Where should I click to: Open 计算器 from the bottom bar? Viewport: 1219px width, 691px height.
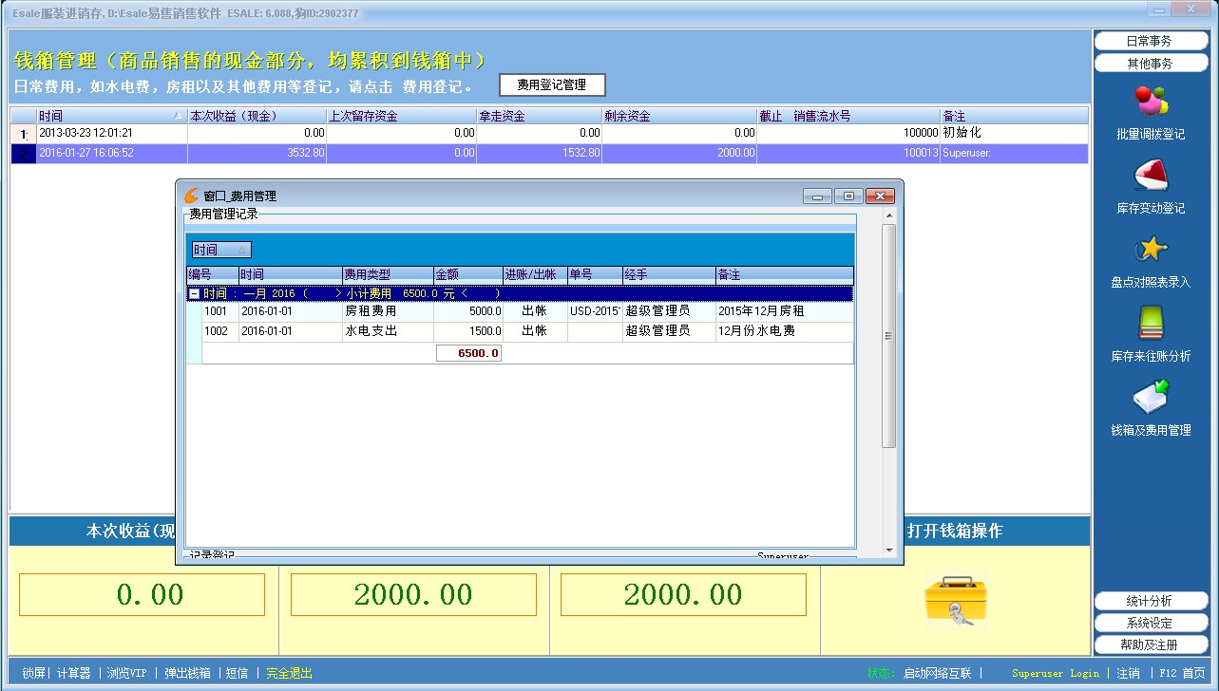73,673
